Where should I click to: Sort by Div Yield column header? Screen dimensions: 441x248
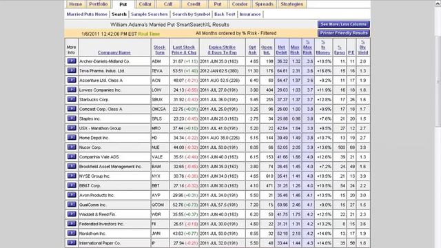(x=363, y=48)
